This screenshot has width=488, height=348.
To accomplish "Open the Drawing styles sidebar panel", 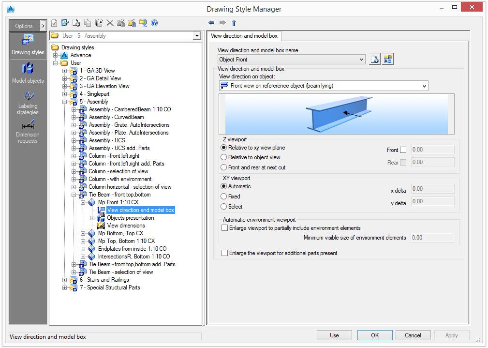I will (28, 45).
